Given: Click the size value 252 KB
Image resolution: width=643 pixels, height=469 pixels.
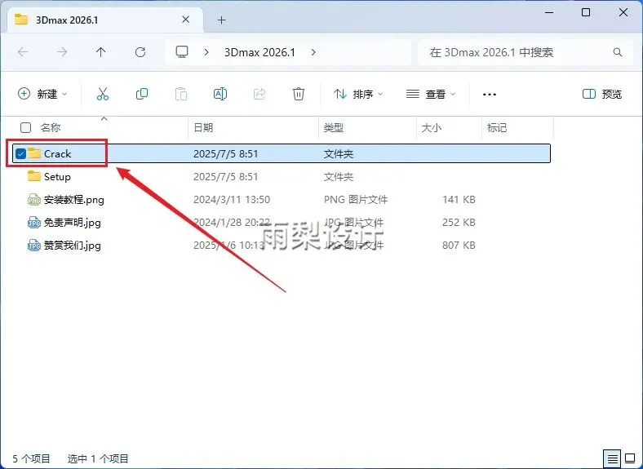Looking at the screenshot, I should click(459, 223).
